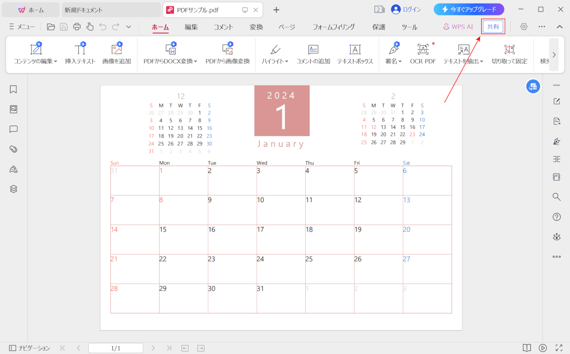Viewport: 570px width, 354px height.
Task: Click Add Comment (コメントの追加) tool
Action: (313, 54)
